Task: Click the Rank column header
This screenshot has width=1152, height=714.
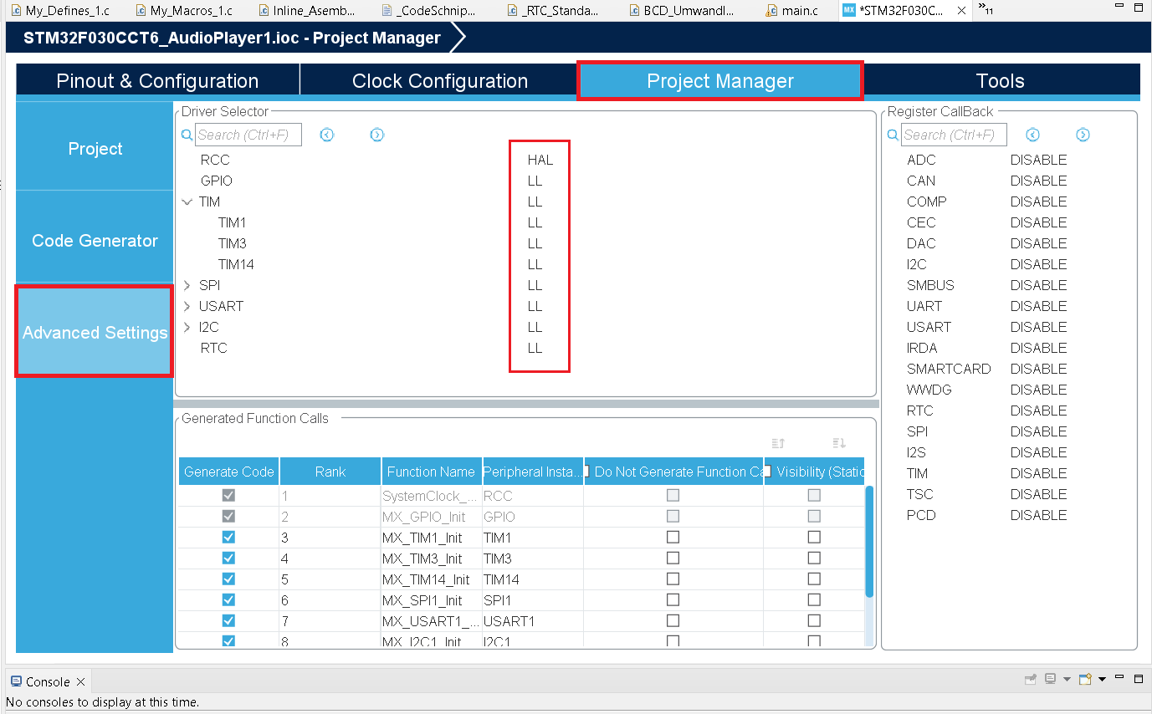Action: (330, 472)
